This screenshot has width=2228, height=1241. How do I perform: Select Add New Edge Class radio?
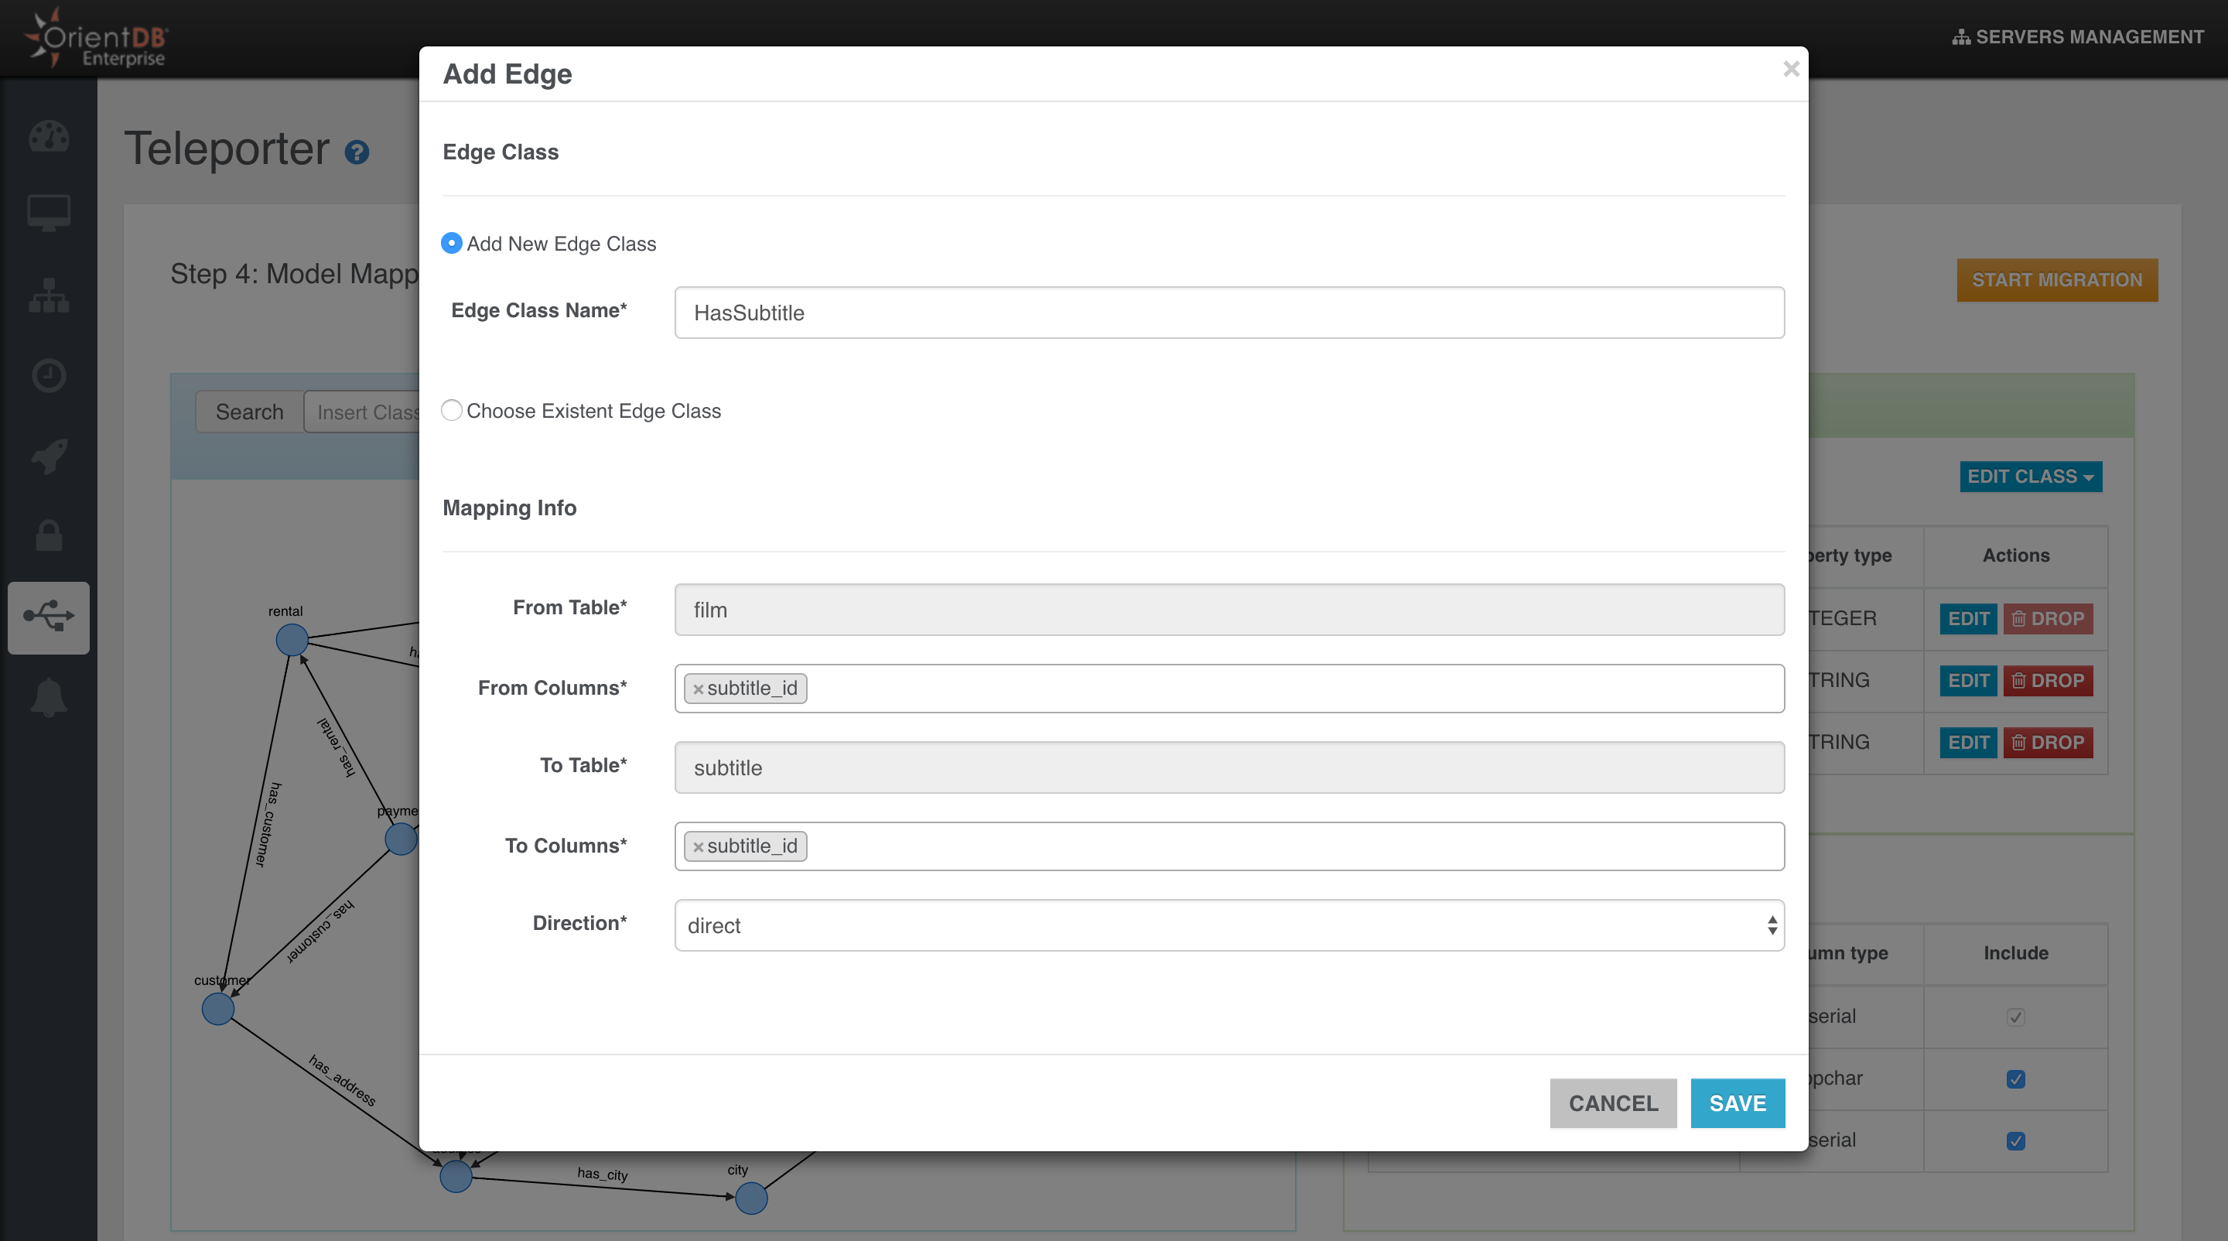click(452, 243)
